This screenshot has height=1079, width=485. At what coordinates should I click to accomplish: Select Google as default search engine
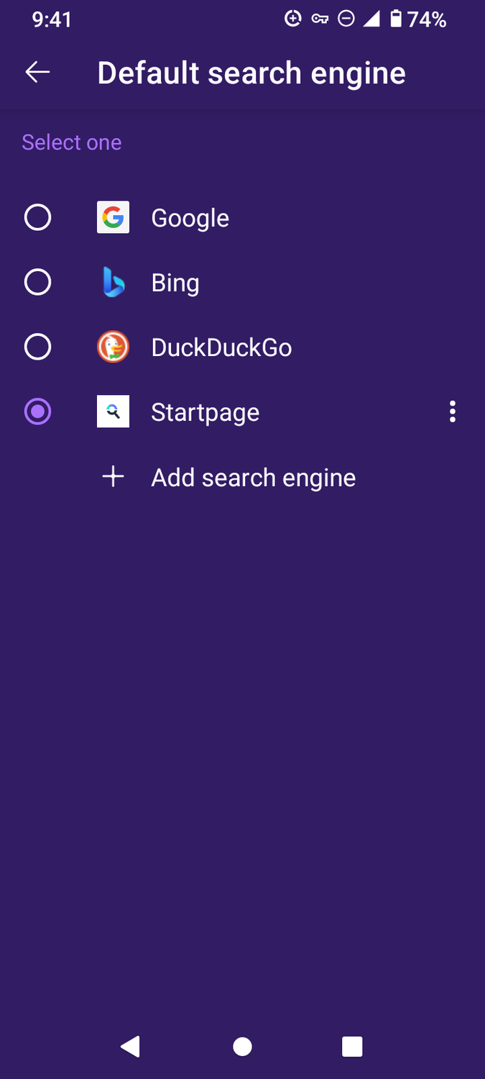tap(37, 217)
